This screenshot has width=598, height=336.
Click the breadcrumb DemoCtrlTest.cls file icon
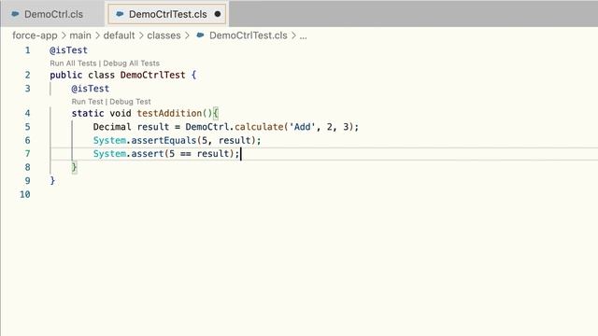click(x=200, y=35)
